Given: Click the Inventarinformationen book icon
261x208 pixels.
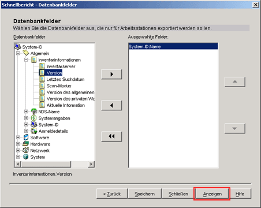Looking at the screenshot, I should click(x=34, y=60).
